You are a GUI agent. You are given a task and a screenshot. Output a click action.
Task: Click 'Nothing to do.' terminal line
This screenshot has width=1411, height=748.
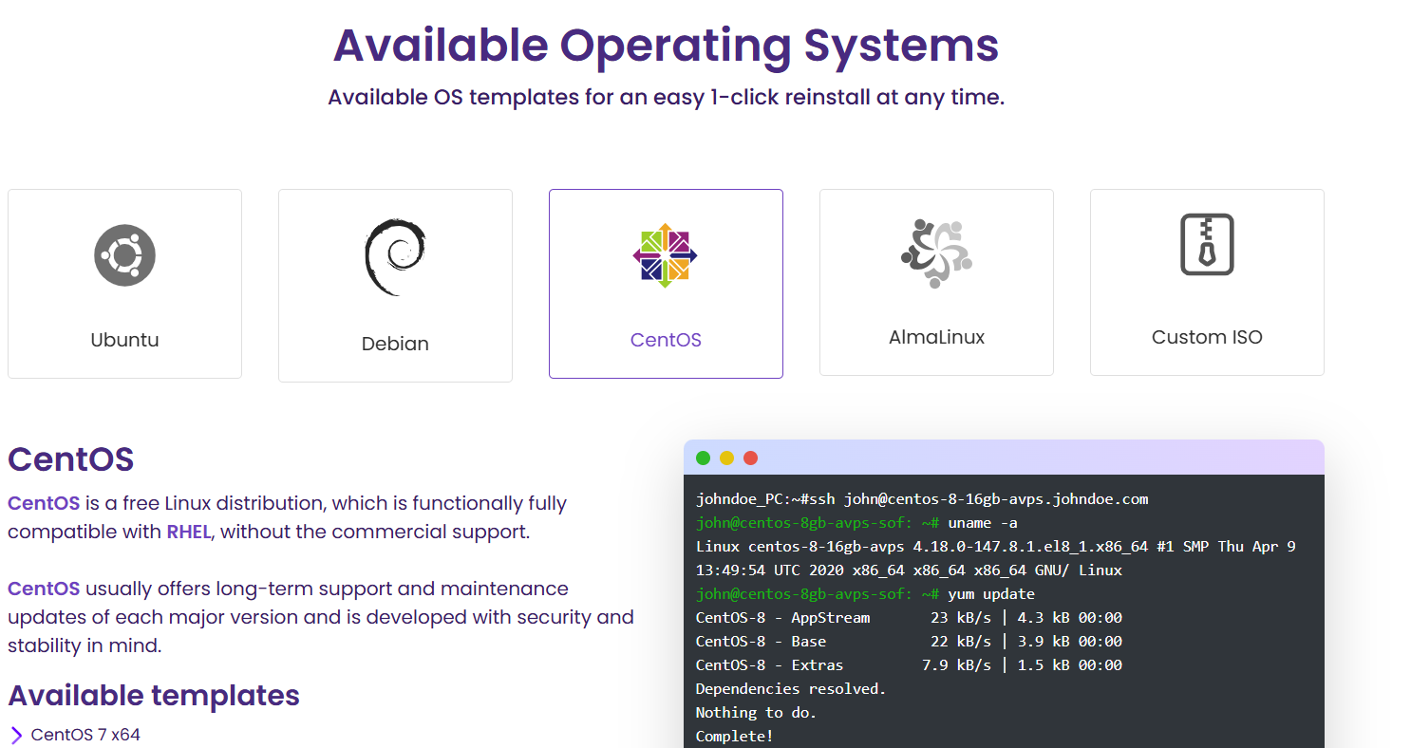coord(756,712)
